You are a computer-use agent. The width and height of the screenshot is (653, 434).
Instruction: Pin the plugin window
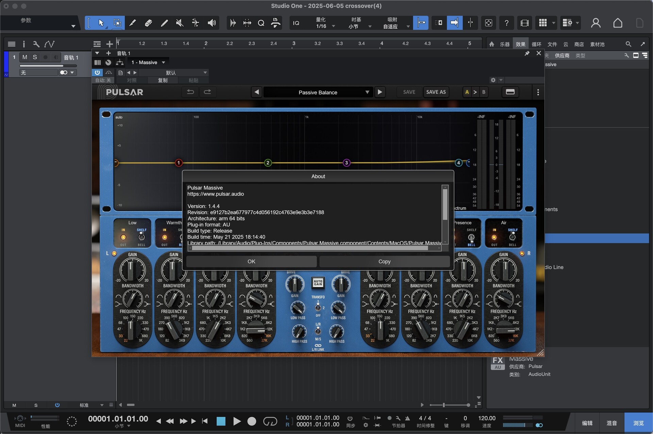pos(527,53)
